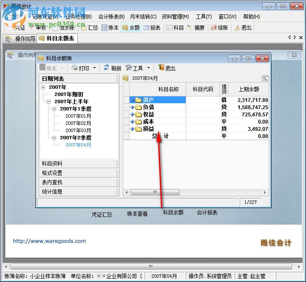Image resolution: width=306 pixels, height=282 pixels.
Task: Open the 月末结转(C) menu
Action: pyautogui.click(x=143, y=17)
